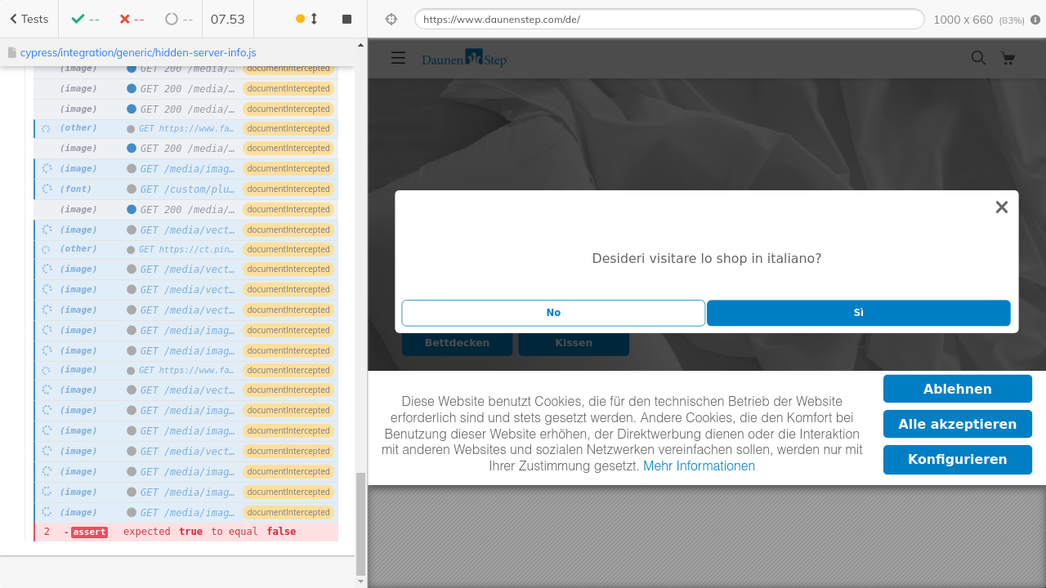Open the shopping cart icon
The image size is (1046, 588).
pos(1008,58)
